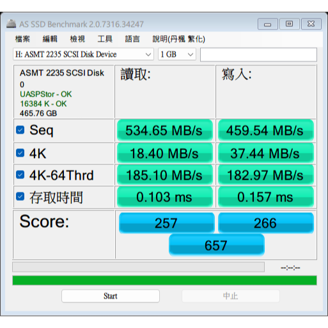Click the gray progress bar
This screenshot has height=328, width=328.
pos(138,267)
